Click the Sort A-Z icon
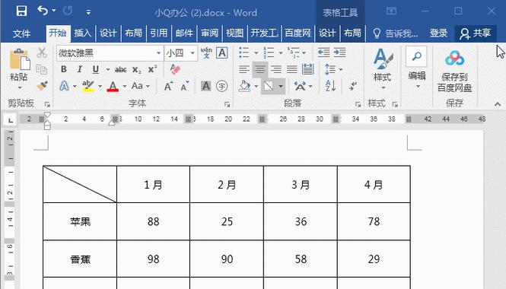Screen dimensions: 506x289 click(x=330, y=86)
